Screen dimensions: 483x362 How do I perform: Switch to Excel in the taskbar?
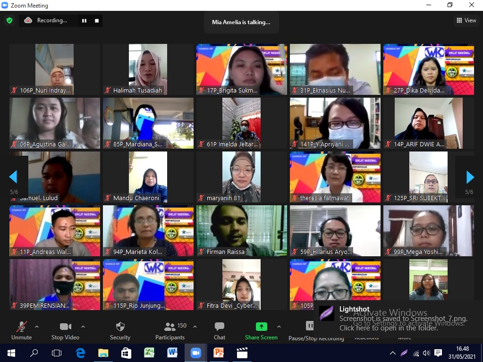point(149,353)
